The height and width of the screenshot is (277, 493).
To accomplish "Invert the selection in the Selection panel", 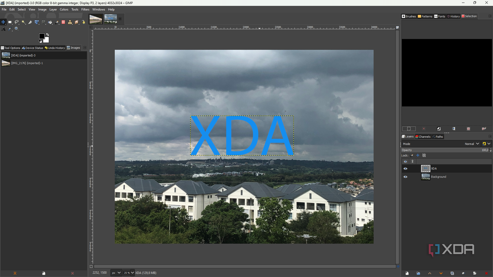I will click(439, 129).
